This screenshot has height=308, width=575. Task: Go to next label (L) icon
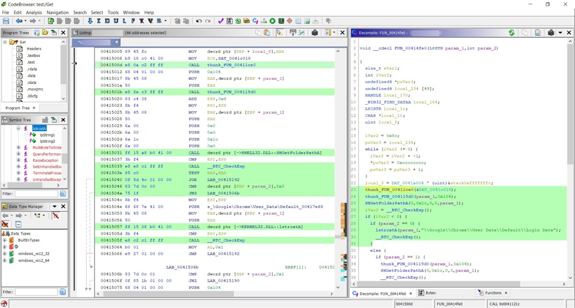click(125, 21)
